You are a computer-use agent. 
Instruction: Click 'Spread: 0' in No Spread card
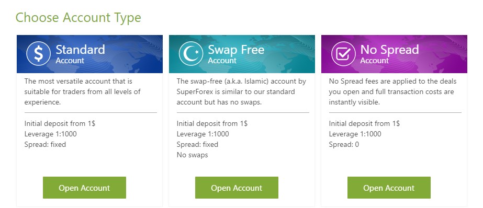344,144
